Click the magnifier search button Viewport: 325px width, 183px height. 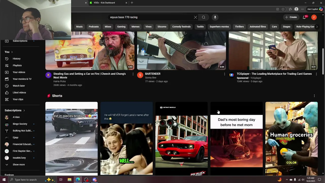point(204,17)
